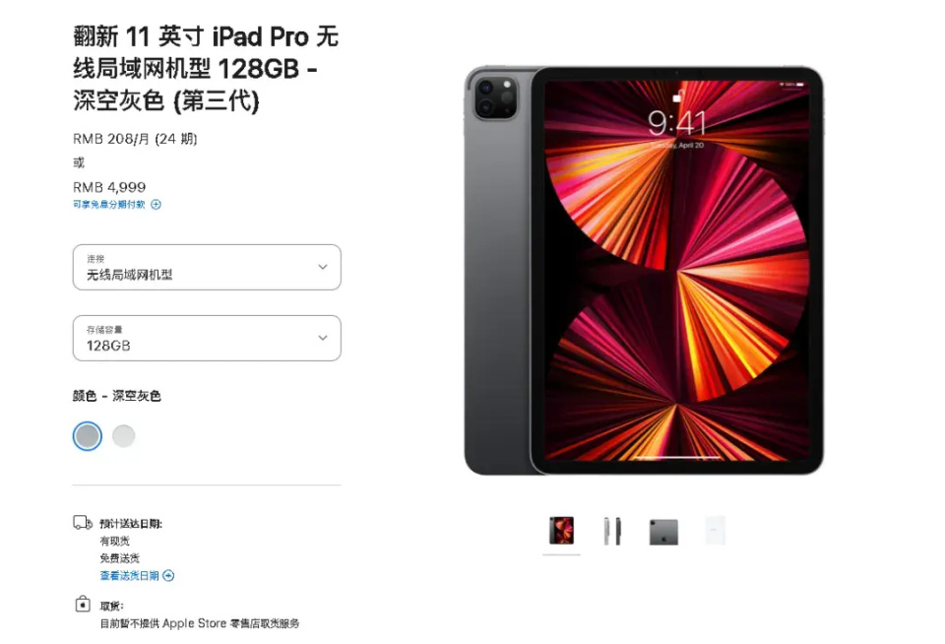Click the circled arrow next to 查看送货日期
945x644 pixels.
pos(168,575)
